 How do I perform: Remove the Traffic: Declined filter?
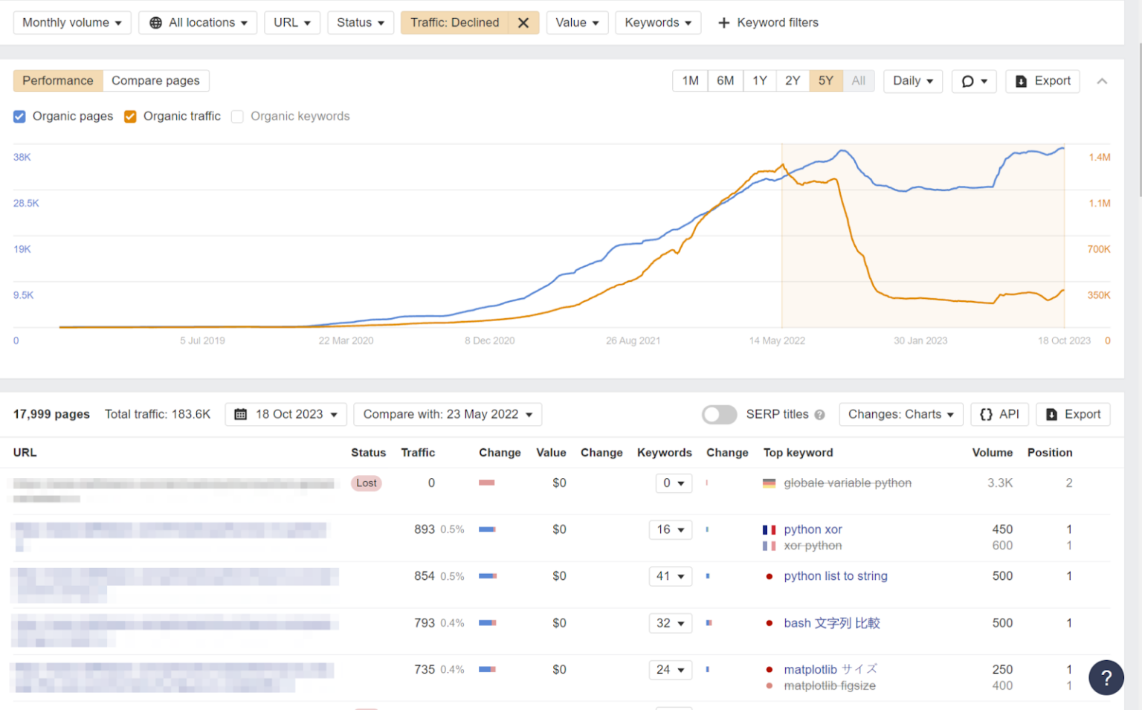[x=523, y=23]
